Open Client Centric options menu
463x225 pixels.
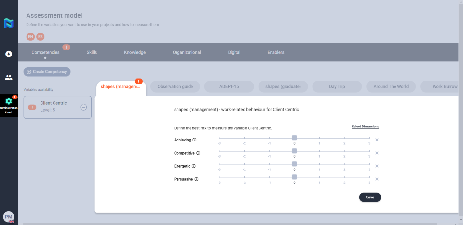(x=83, y=107)
